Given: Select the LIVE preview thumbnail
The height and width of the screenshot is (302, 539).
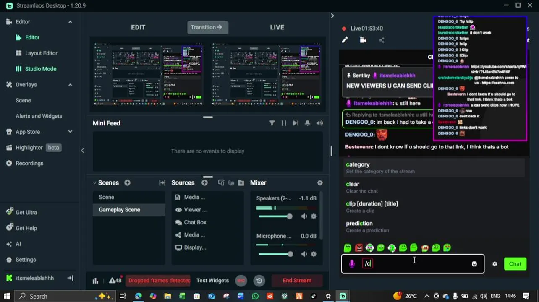Looking at the screenshot, I should [x=266, y=74].
